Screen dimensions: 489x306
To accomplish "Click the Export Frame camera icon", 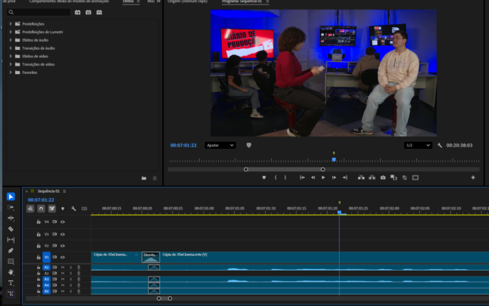I will tap(383, 178).
